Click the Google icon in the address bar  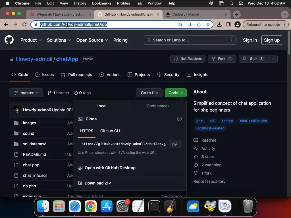tap(180, 24)
